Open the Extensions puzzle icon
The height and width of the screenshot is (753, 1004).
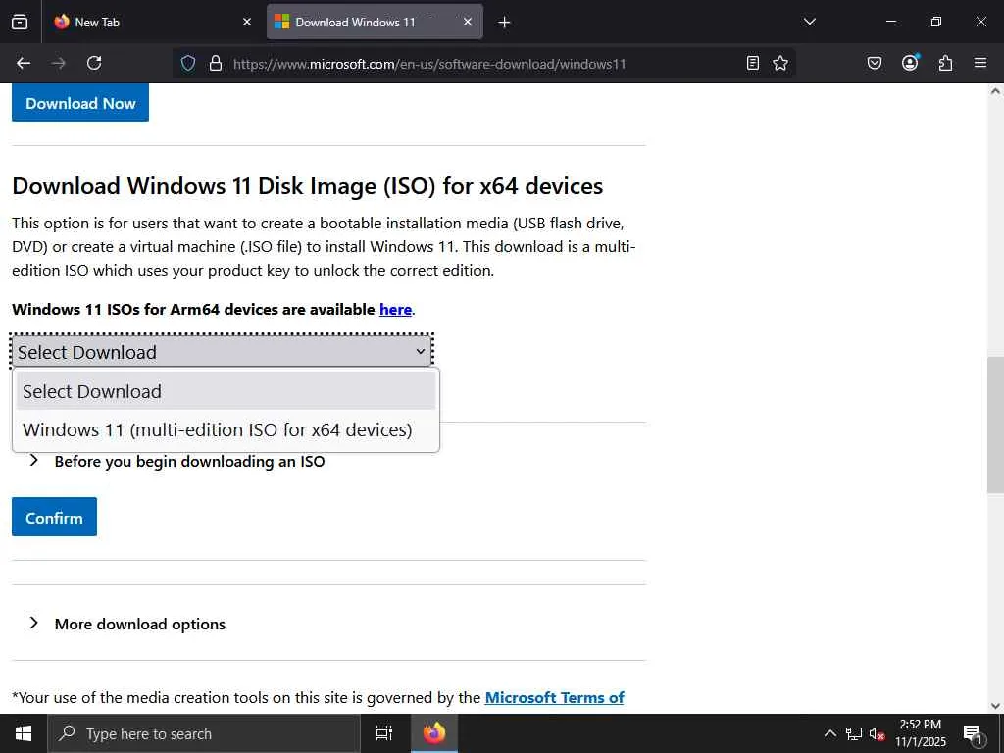point(945,63)
